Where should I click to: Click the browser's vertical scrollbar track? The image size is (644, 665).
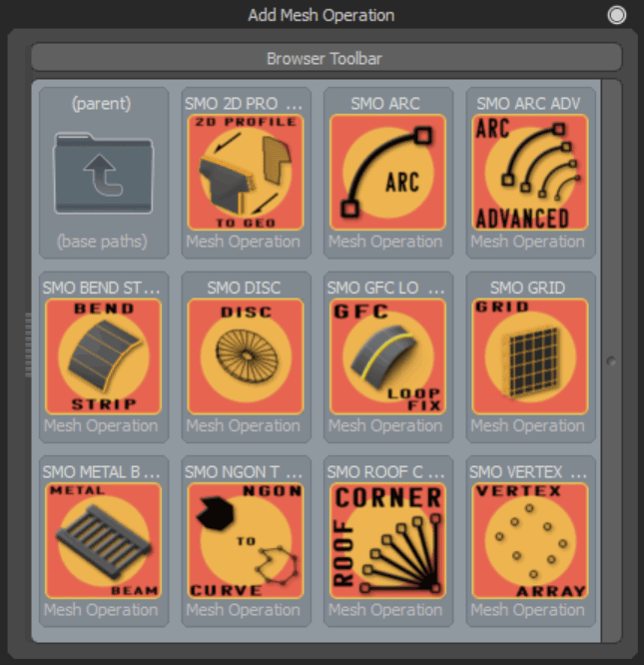pos(611,360)
